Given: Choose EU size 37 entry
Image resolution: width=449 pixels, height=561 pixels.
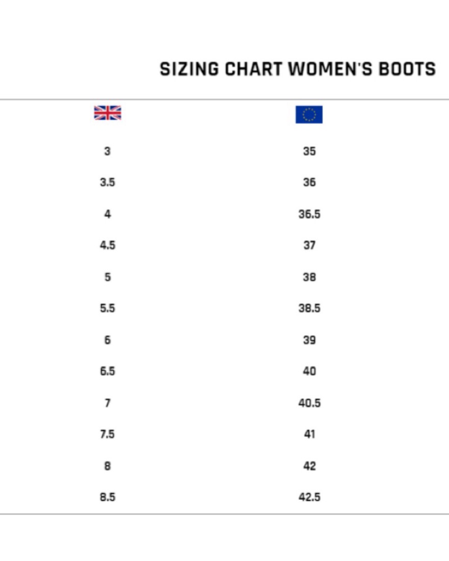Looking at the screenshot, I should coord(309,245).
